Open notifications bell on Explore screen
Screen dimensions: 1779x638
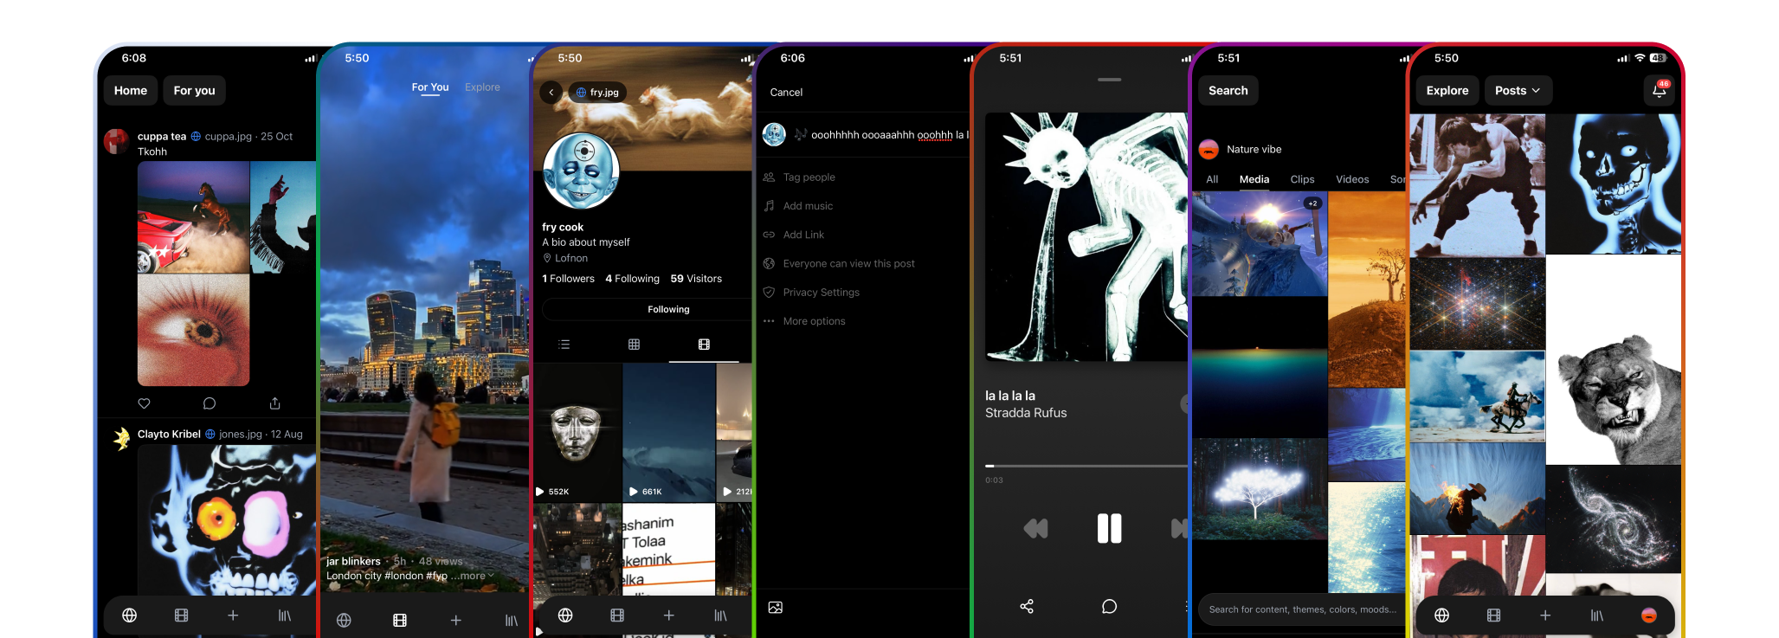(1659, 91)
